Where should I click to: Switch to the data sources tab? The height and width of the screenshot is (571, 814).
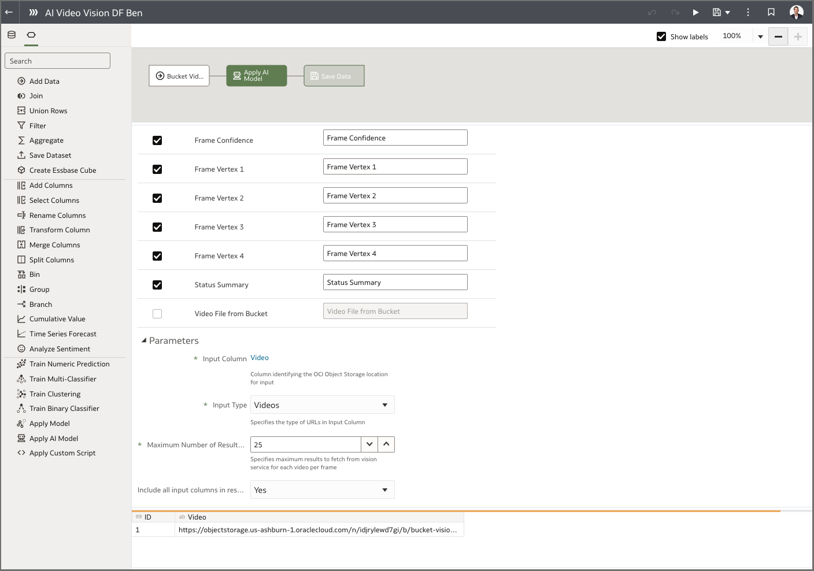pos(11,35)
